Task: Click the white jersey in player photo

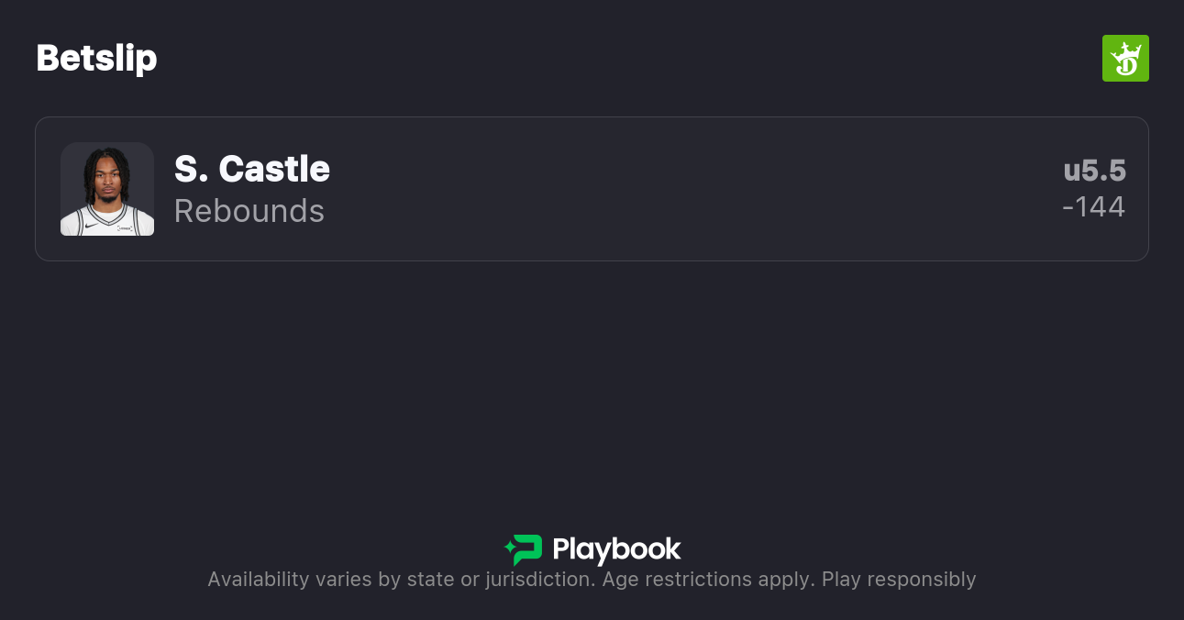Action: click(107, 223)
